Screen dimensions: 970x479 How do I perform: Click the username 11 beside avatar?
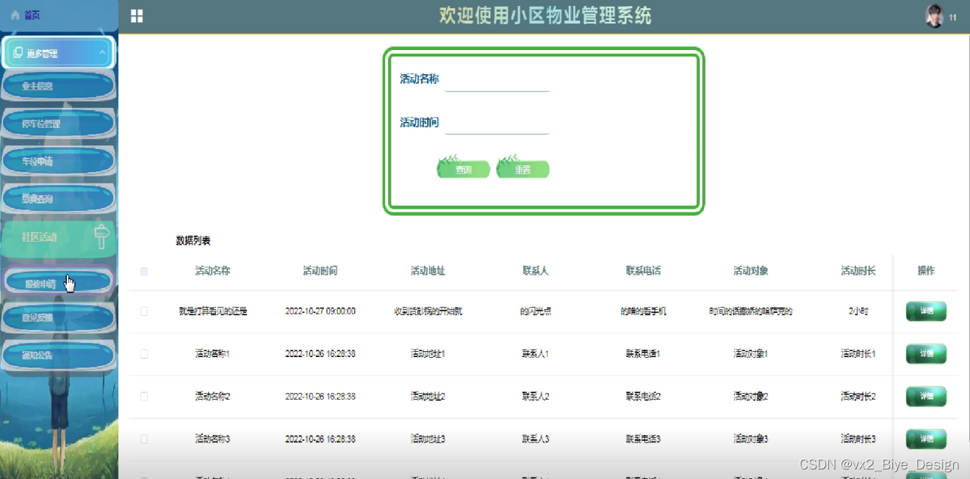pos(953,18)
